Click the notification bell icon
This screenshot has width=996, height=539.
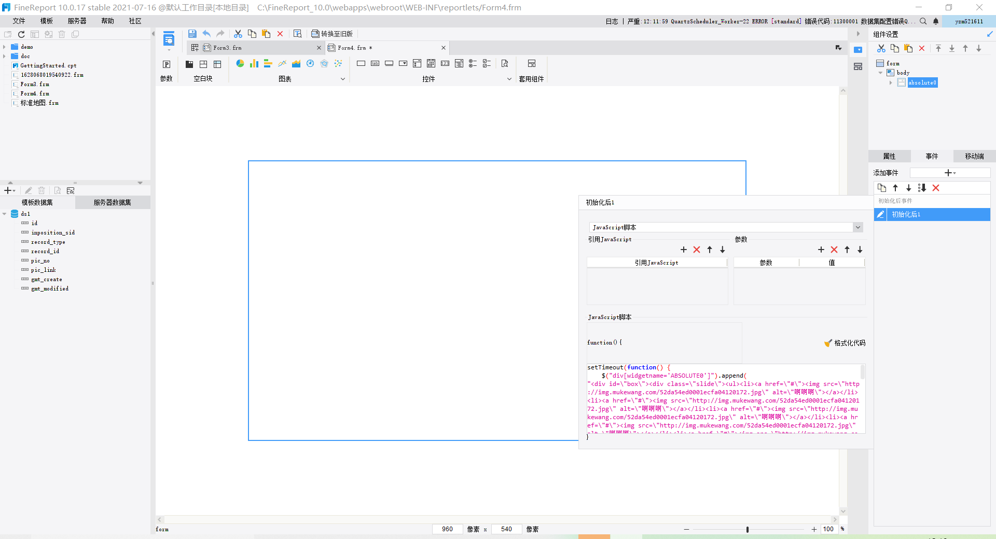point(936,21)
